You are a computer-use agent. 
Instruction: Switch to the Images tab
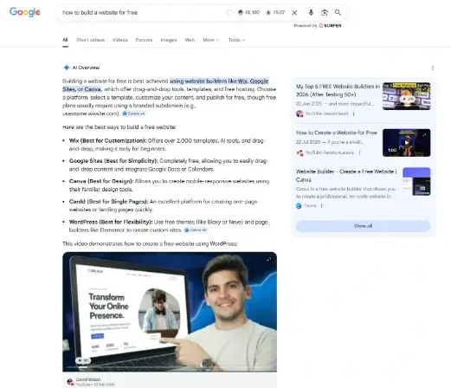[169, 40]
